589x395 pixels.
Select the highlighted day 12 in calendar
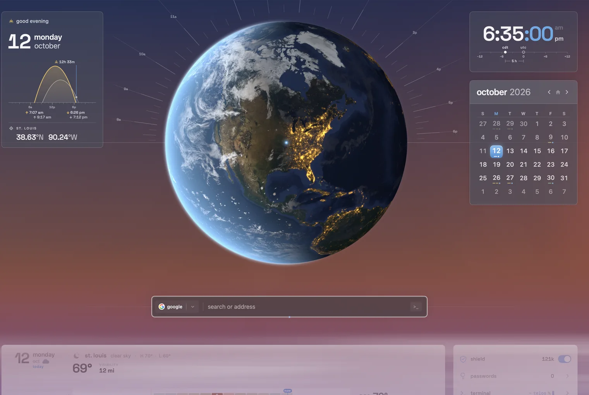[x=496, y=151]
